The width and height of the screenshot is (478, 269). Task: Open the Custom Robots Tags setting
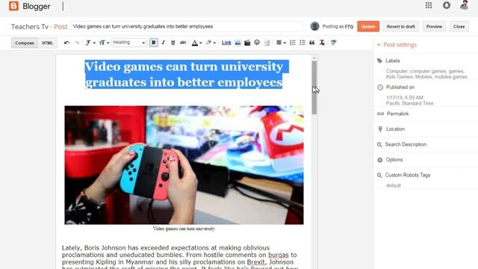(407, 175)
